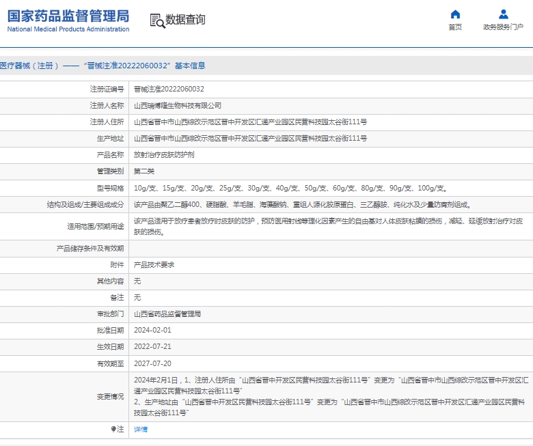The height and width of the screenshot is (446, 533).
Task: Click the lightbulb icon beside 注
Action: point(113,429)
